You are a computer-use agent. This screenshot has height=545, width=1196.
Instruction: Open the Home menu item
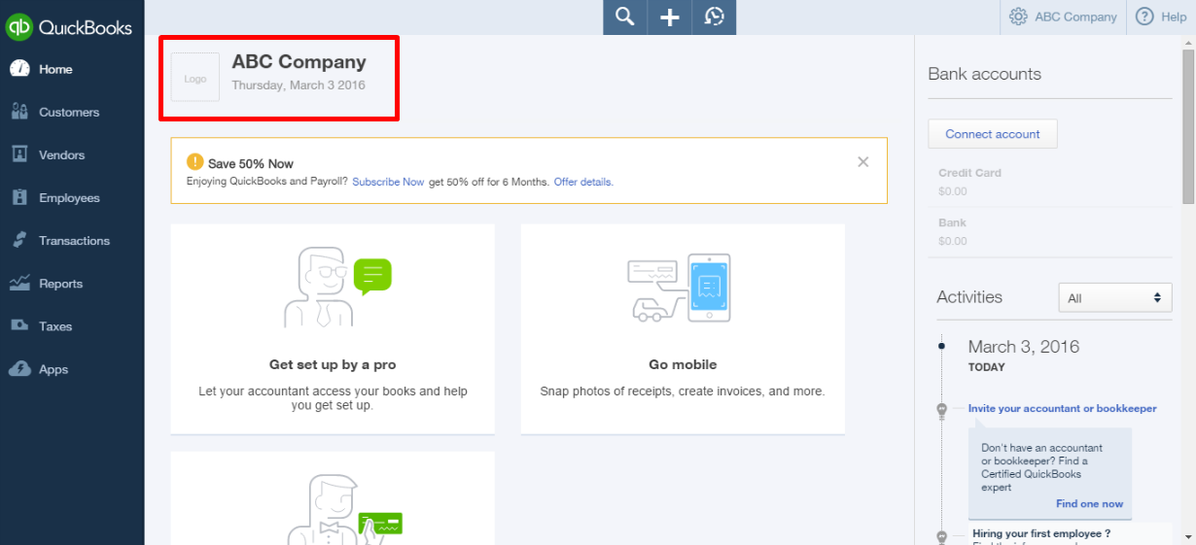(55, 69)
